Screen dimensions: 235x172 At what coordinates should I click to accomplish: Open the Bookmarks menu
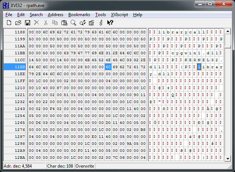[x=79, y=15]
